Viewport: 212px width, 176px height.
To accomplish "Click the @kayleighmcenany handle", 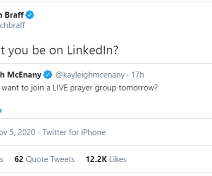I will point(90,75).
